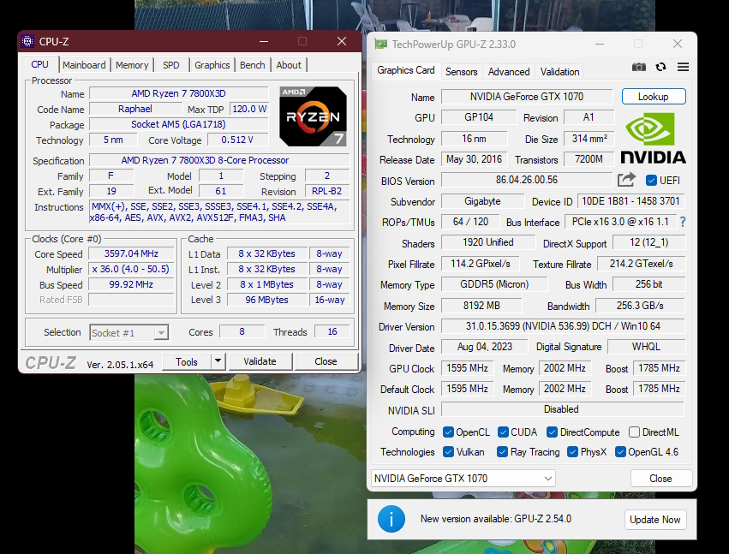Open the About tab in CPU-Z
729x554 pixels.
pos(289,65)
